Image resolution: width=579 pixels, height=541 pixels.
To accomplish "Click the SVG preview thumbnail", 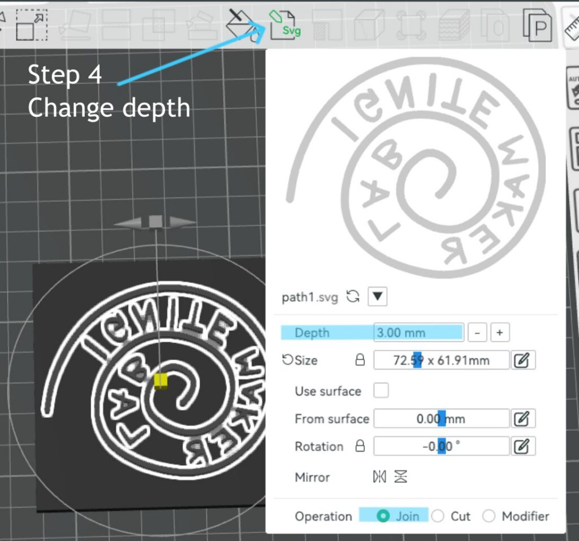I will pyautogui.click(x=416, y=167).
